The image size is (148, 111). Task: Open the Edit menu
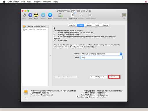click(x=29, y=2)
